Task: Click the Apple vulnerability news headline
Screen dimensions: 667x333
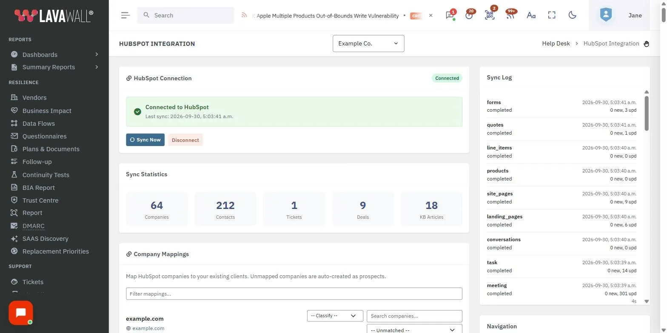Action: tap(328, 16)
